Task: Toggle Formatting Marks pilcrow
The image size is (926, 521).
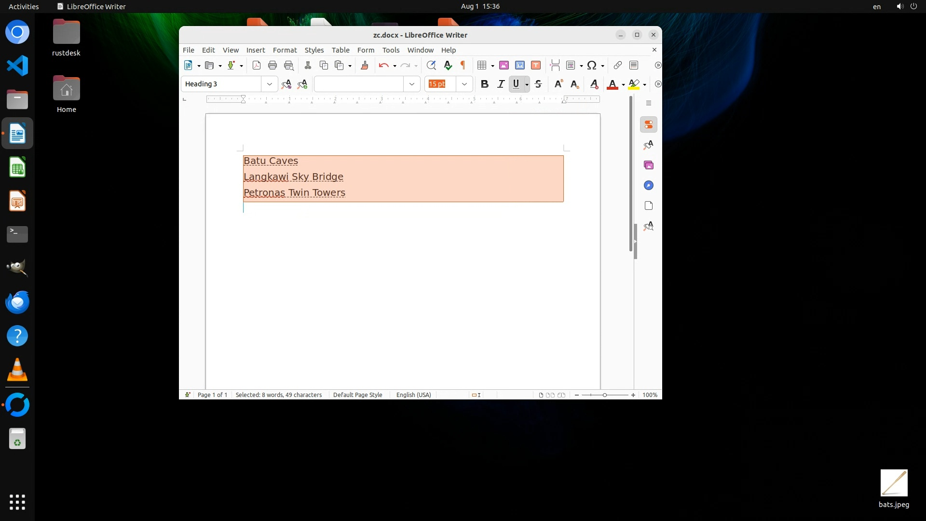Action: coord(463,65)
